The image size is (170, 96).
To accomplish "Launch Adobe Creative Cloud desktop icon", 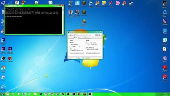I will (165, 78).
